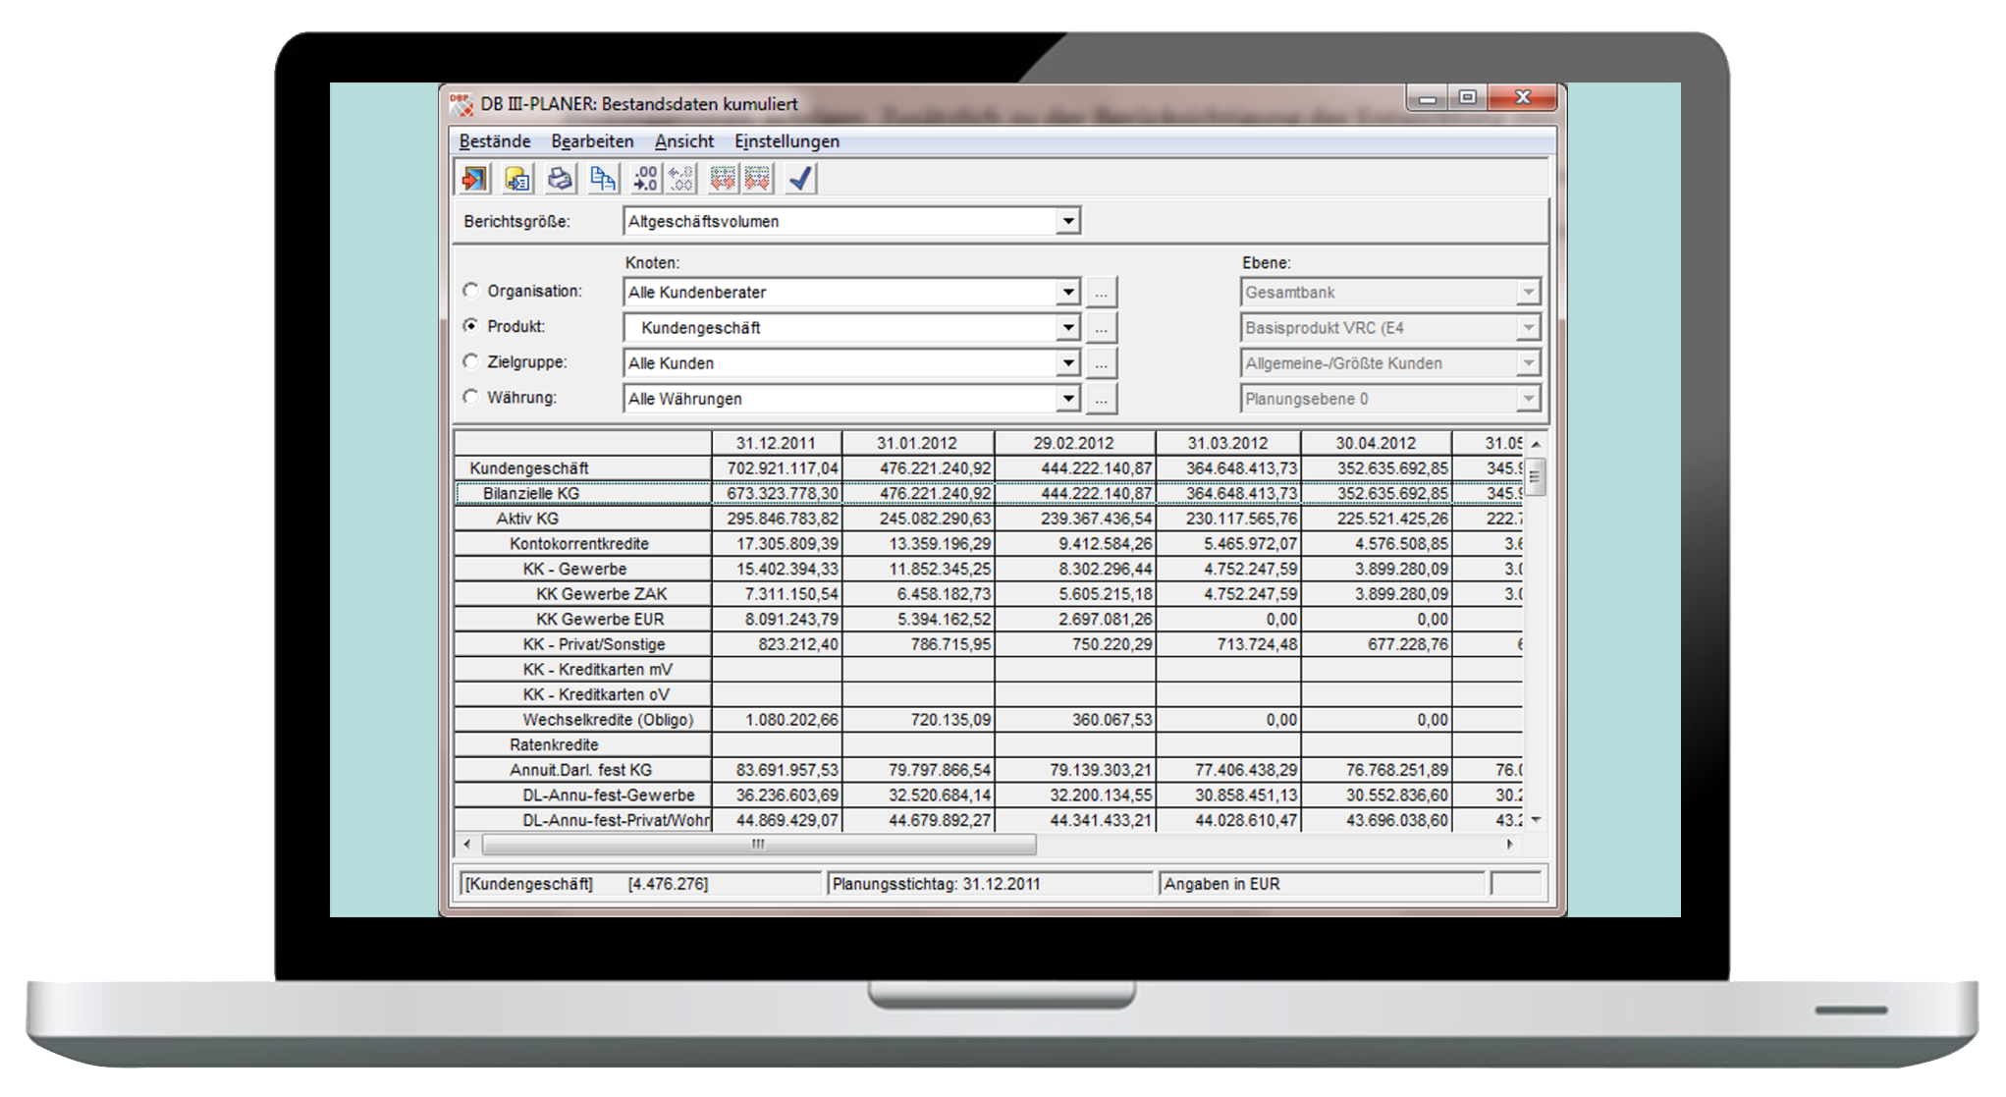The image size is (2006, 1097).
Task: Open the Bestände menu
Action: tap(494, 141)
